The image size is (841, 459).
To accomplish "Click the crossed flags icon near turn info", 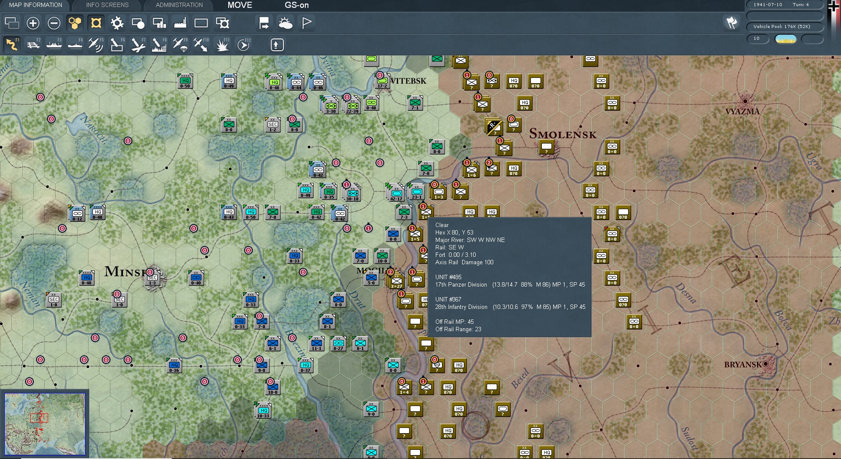I will [x=731, y=23].
